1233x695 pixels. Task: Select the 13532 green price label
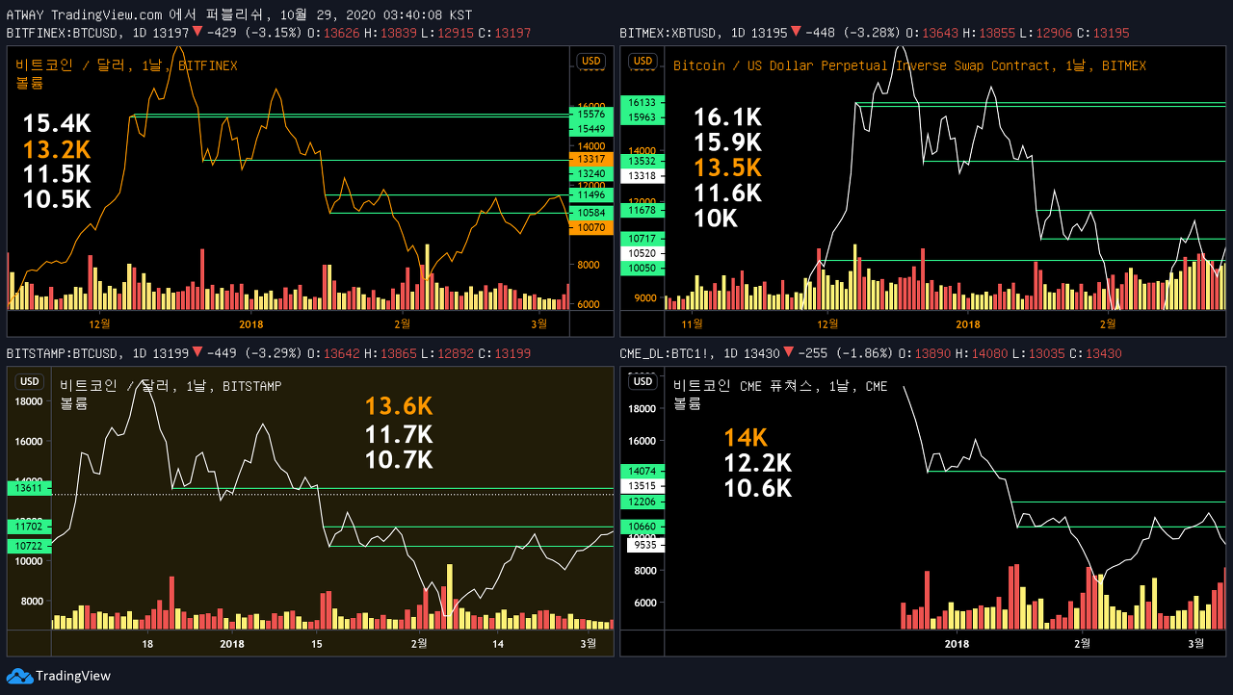click(x=643, y=161)
